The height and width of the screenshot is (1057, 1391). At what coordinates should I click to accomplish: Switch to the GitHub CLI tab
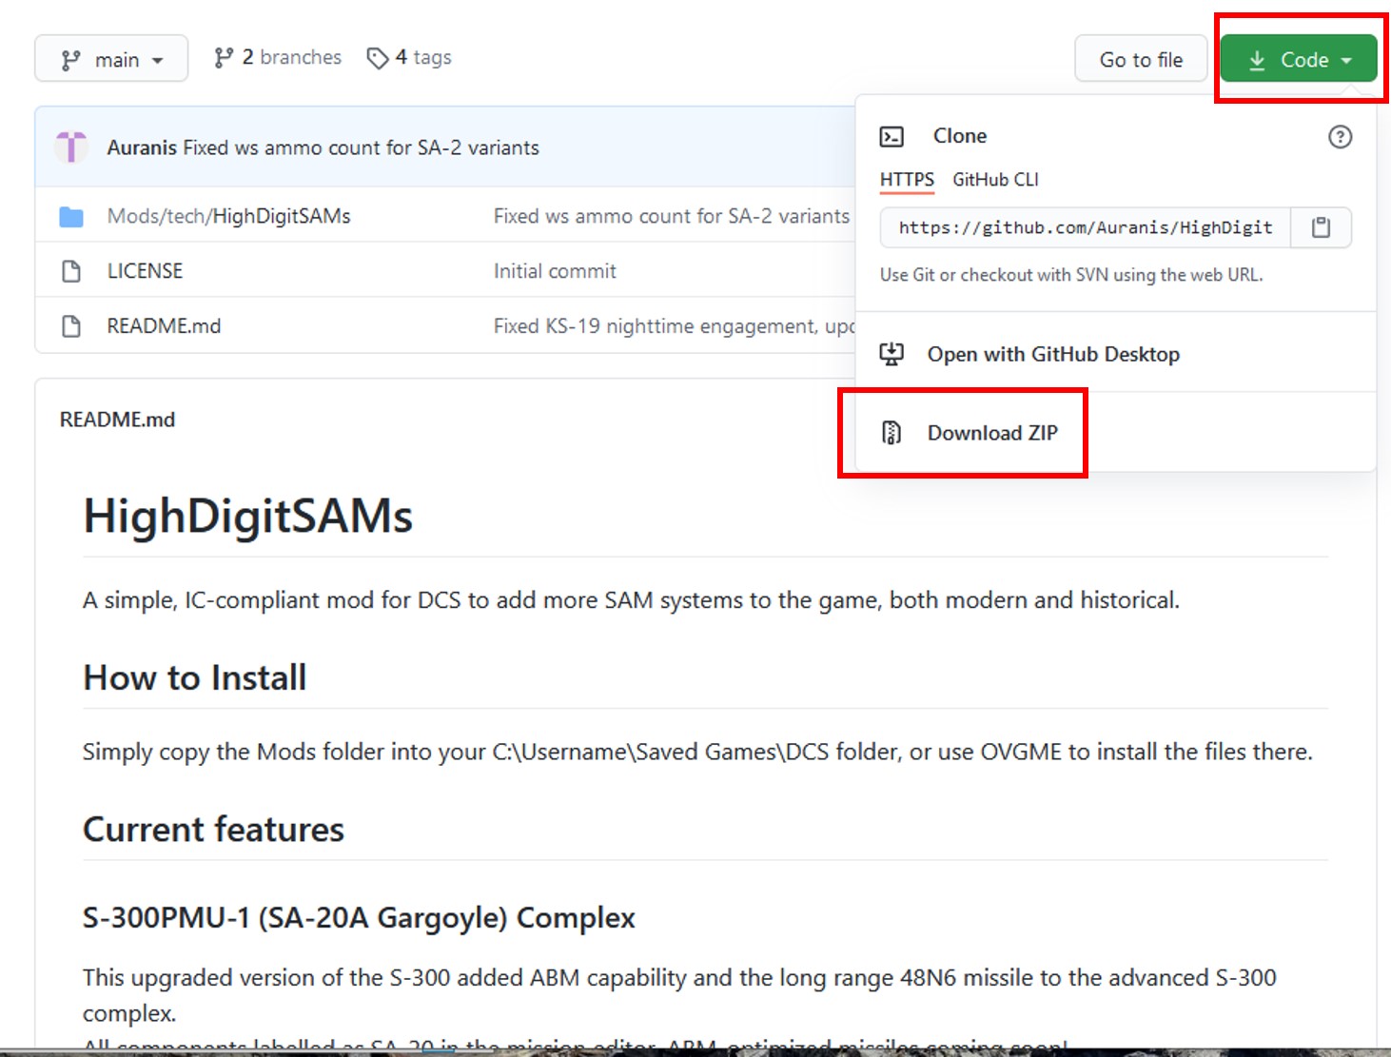[x=995, y=180]
